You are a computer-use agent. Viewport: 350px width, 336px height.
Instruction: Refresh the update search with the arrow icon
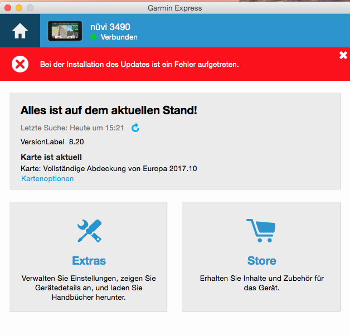point(135,128)
